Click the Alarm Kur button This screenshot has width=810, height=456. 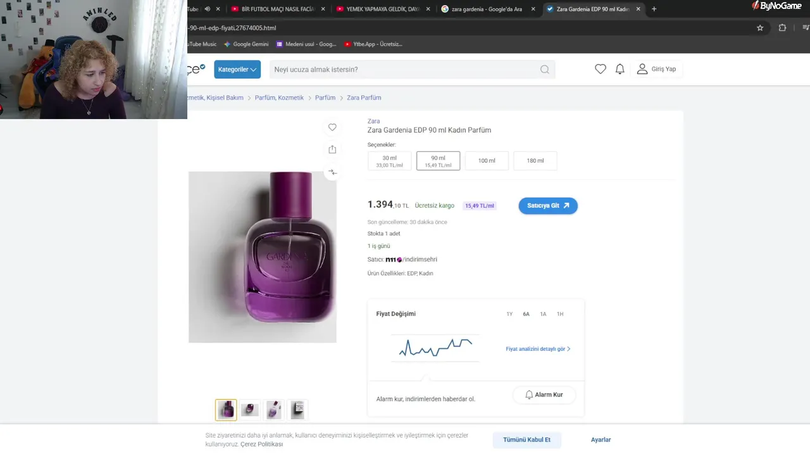(544, 395)
